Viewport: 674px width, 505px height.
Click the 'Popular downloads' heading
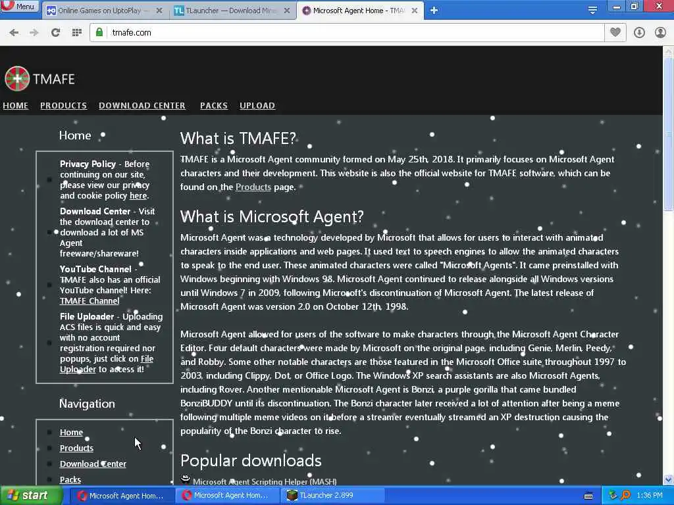[251, 461]
